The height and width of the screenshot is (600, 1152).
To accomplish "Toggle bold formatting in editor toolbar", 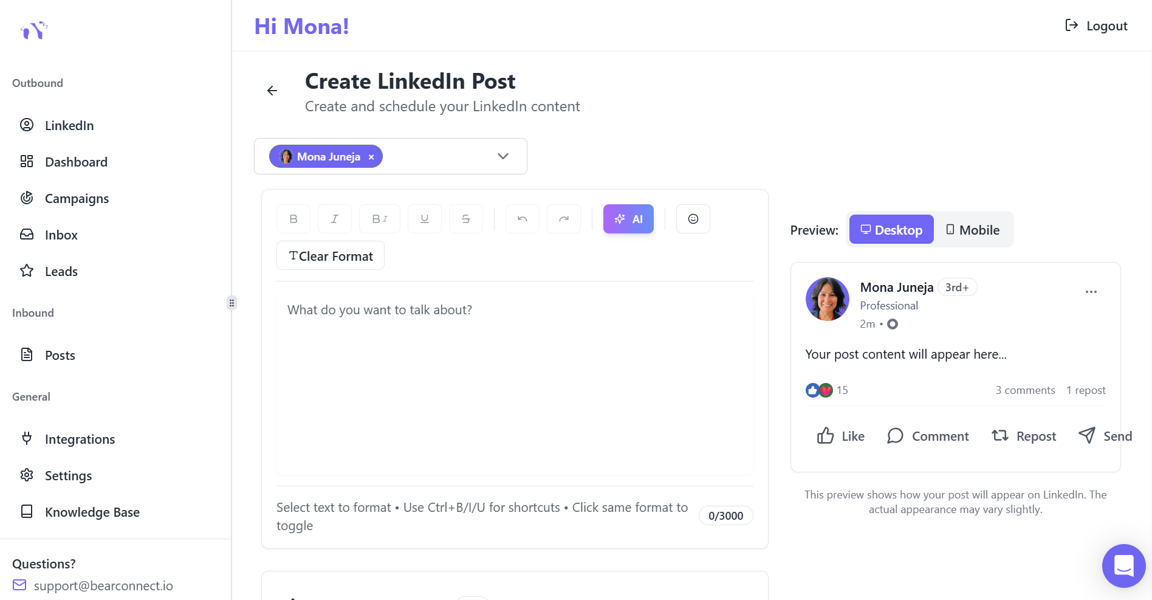I will click(293, 219).
